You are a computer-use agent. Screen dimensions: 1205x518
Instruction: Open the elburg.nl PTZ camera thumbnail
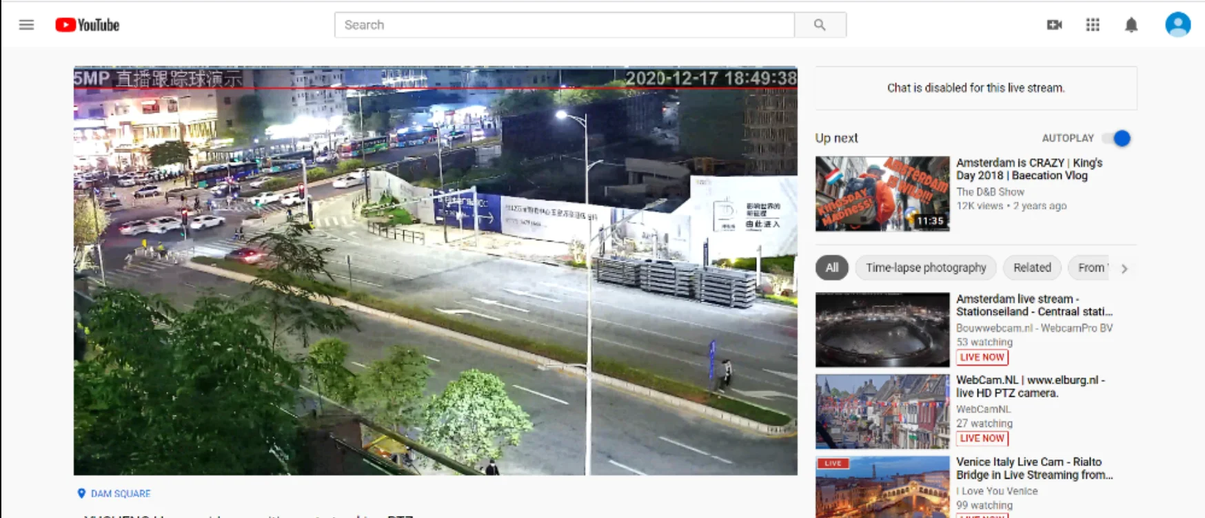point(882,411)
